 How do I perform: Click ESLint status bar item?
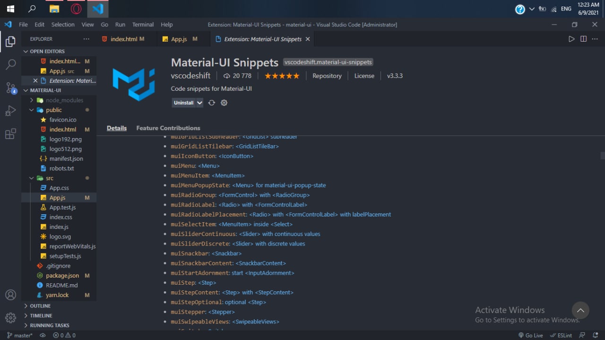pos(561,335)
